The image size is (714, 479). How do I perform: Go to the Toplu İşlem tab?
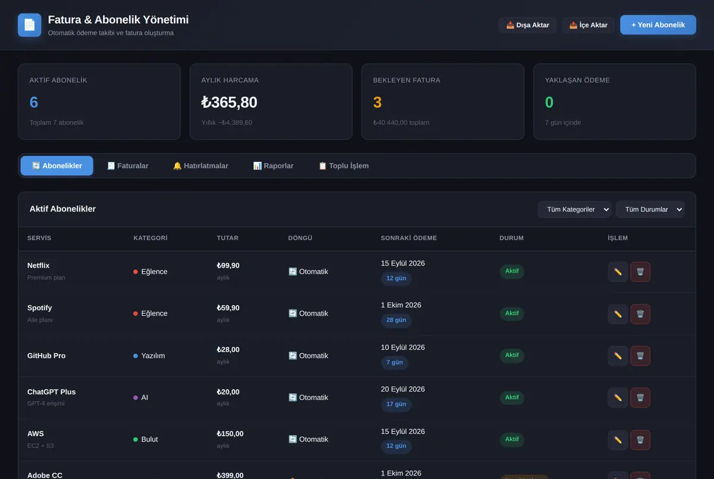click(343, 166)
